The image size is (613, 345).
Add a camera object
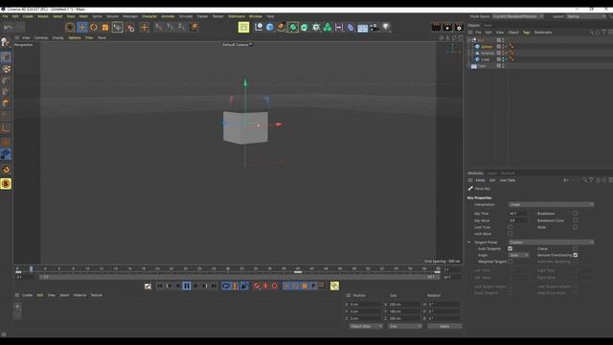pyautogui.click(x=375, y=27)
